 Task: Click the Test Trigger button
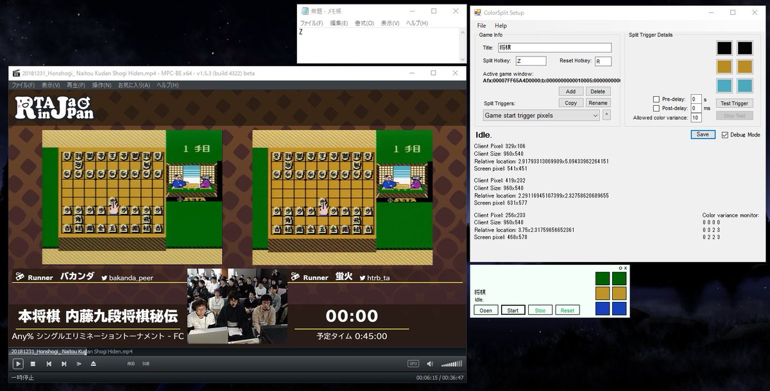(x=734, y=103)
